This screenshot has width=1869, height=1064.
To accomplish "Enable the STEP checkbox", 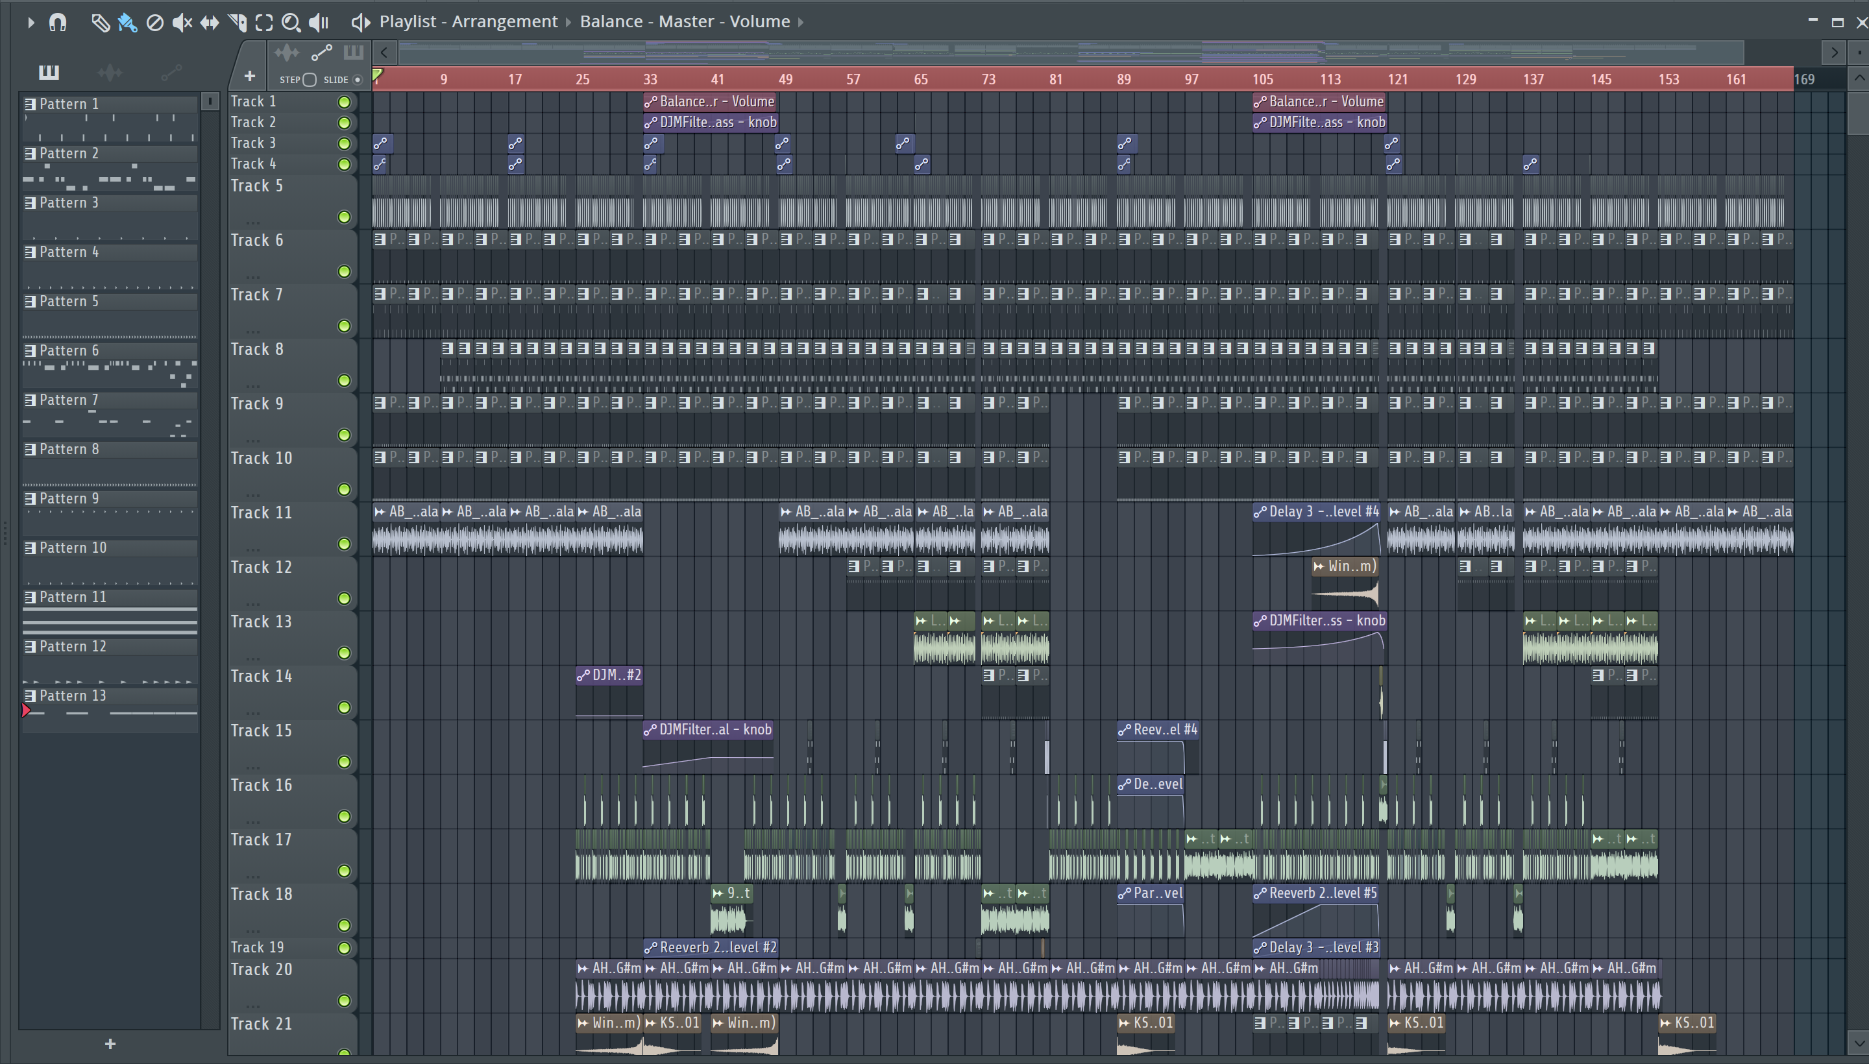I will pyautogui.click(x=309, y=80).
